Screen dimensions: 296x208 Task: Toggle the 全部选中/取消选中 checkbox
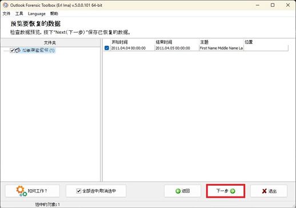click(x=79, y=191)
